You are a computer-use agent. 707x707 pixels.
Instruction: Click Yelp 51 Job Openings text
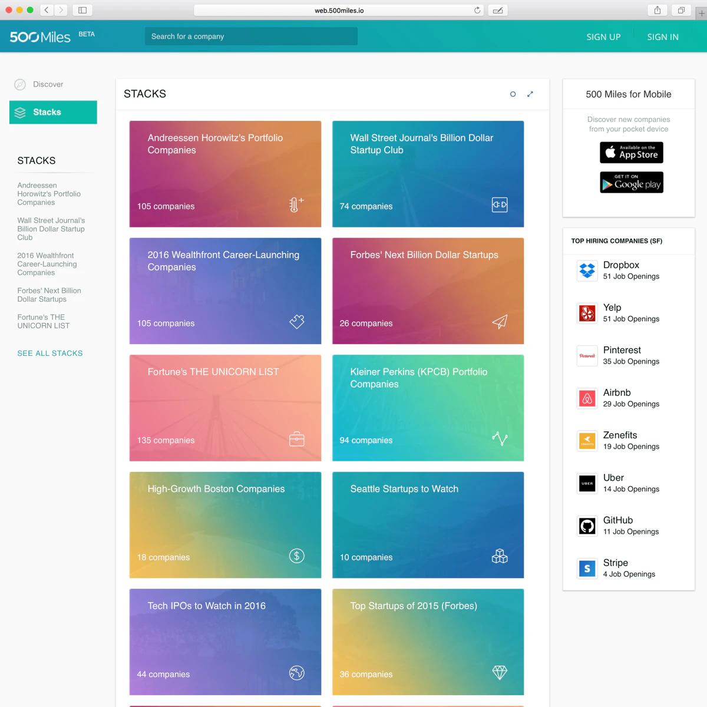[631, 319]
